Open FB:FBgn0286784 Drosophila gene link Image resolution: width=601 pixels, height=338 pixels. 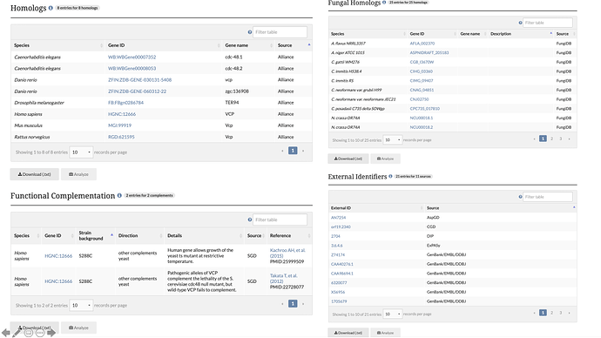(125, 103)
